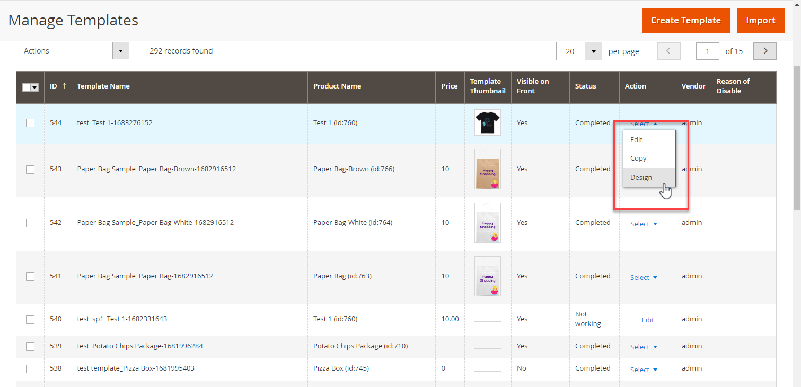Click the ID column sort arrow
The image size is (801, 387).
click(x=64, y=86)
